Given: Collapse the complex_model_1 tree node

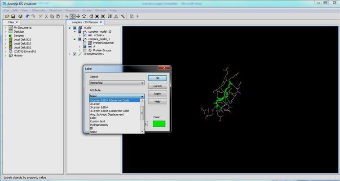Looking at the screenshot, I should pos(74,39).
